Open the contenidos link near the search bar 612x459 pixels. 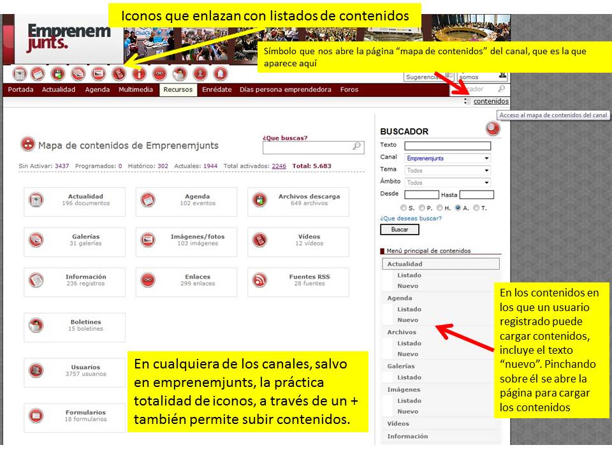(x=492, y=101)
